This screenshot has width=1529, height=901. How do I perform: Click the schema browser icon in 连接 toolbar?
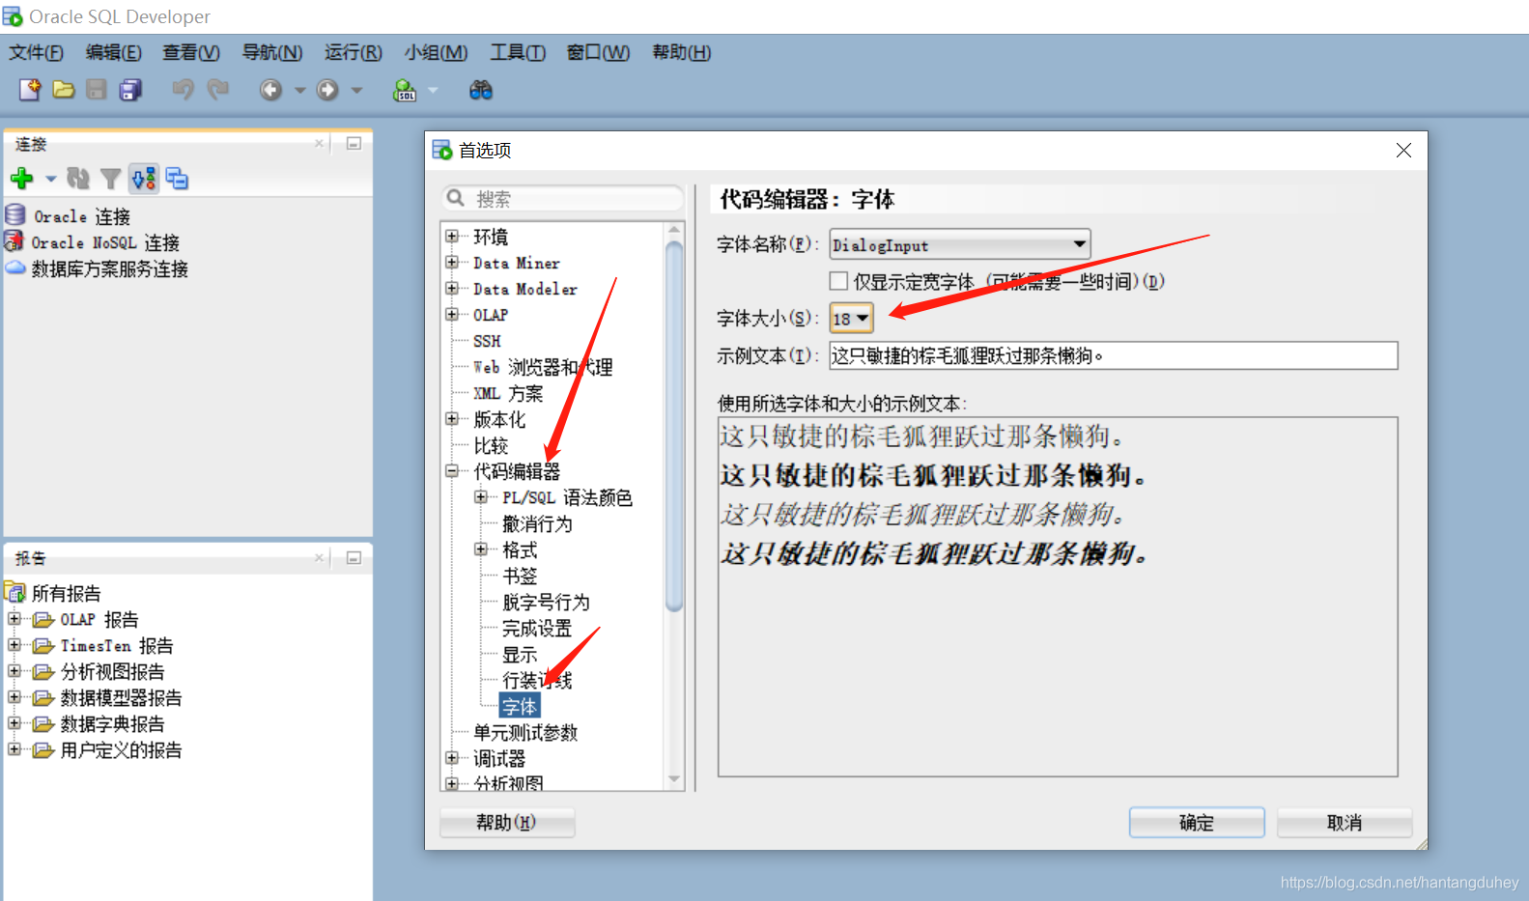(144, 178)
